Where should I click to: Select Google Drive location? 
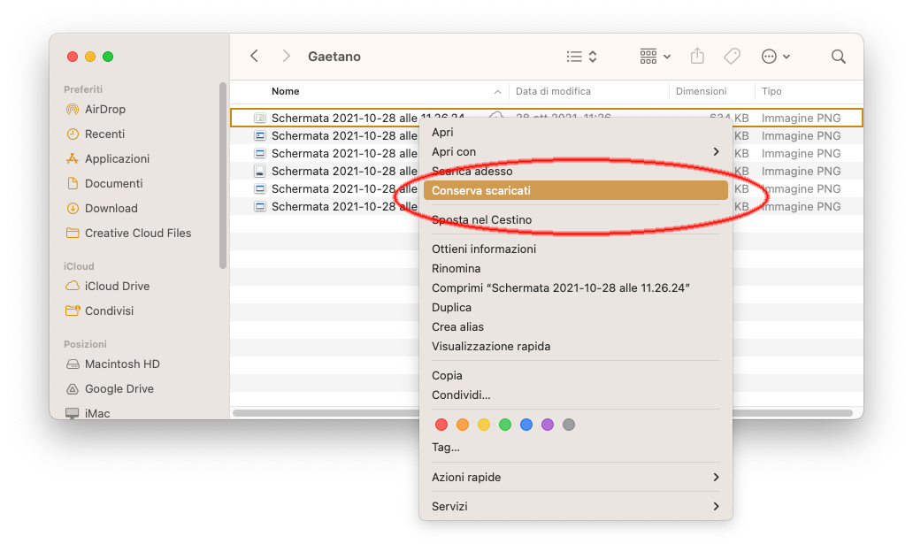(110, 389)
